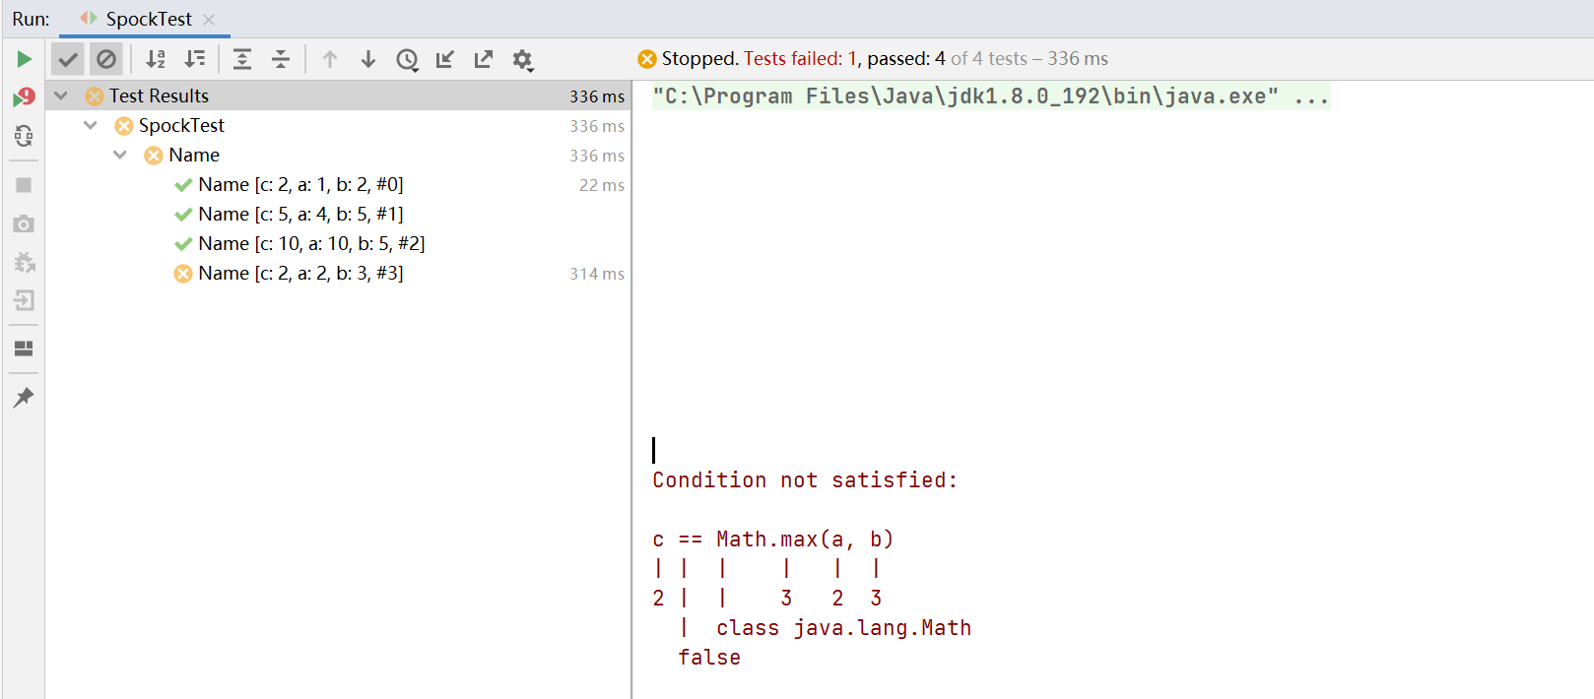Export test results icon

point(484,59)
